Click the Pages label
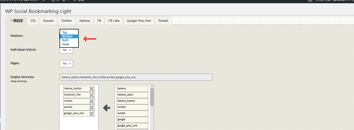Image resolution: width=354 pixels, height=130 pixels. tap(15, 63)
